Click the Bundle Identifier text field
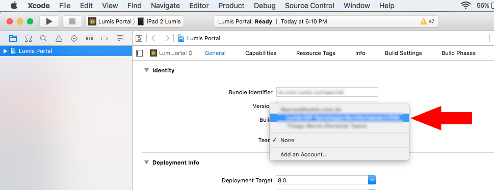The width and height of the screenshot is (494, 190). click(x=327, y=92)
